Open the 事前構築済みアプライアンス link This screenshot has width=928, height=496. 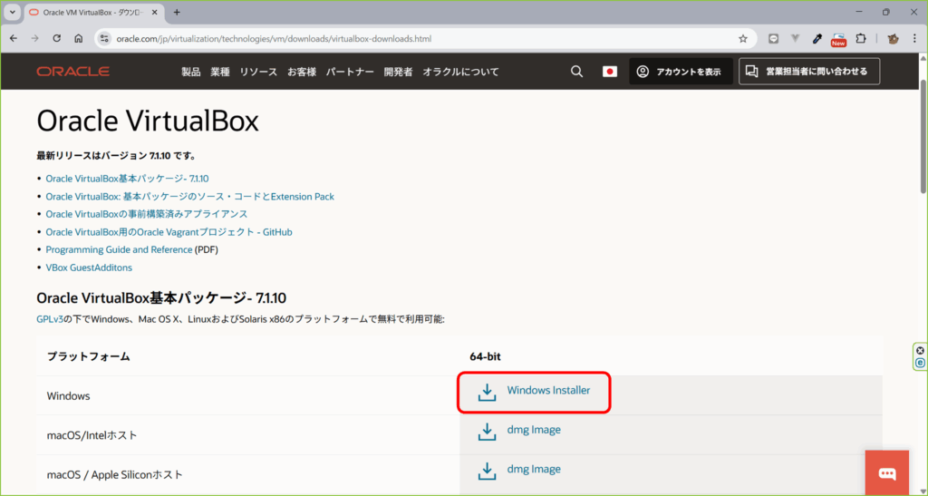147,214
